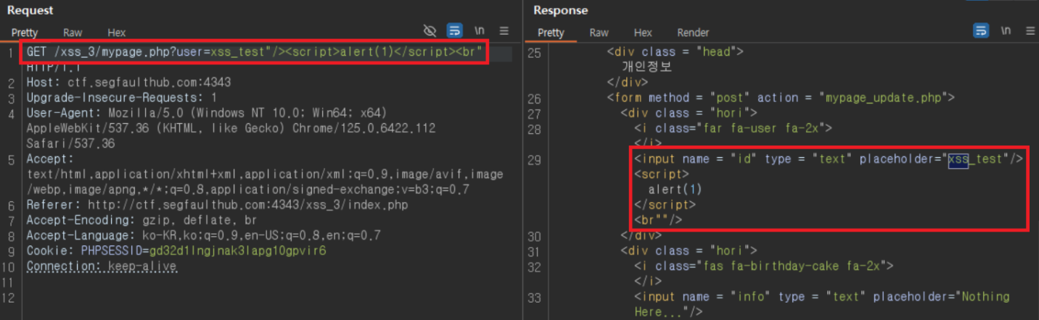Click the AppleWebKit/537.36 continuation line

pyautogui.click(x=230, y=128)
